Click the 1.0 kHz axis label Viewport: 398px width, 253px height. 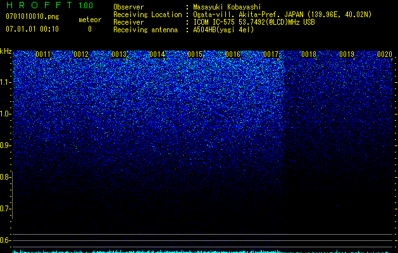[x=5, y=114]
